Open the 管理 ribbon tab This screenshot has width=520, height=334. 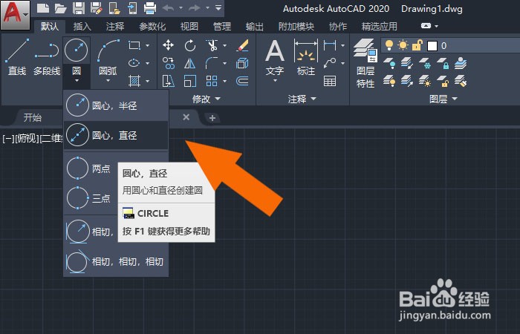222,26
